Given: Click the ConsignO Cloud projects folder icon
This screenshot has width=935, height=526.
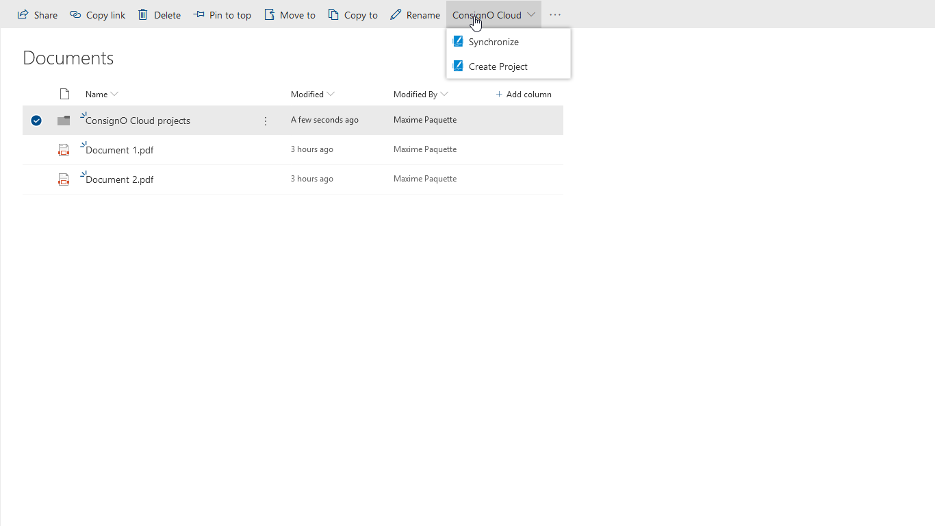Looking at the screenshot, I should [64, 121].
